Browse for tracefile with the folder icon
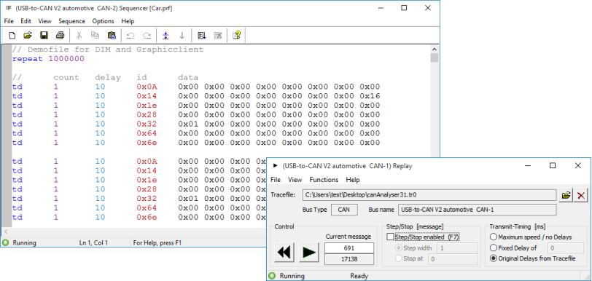The height and width of the screenshot is (281, 592). click(566, 195)
